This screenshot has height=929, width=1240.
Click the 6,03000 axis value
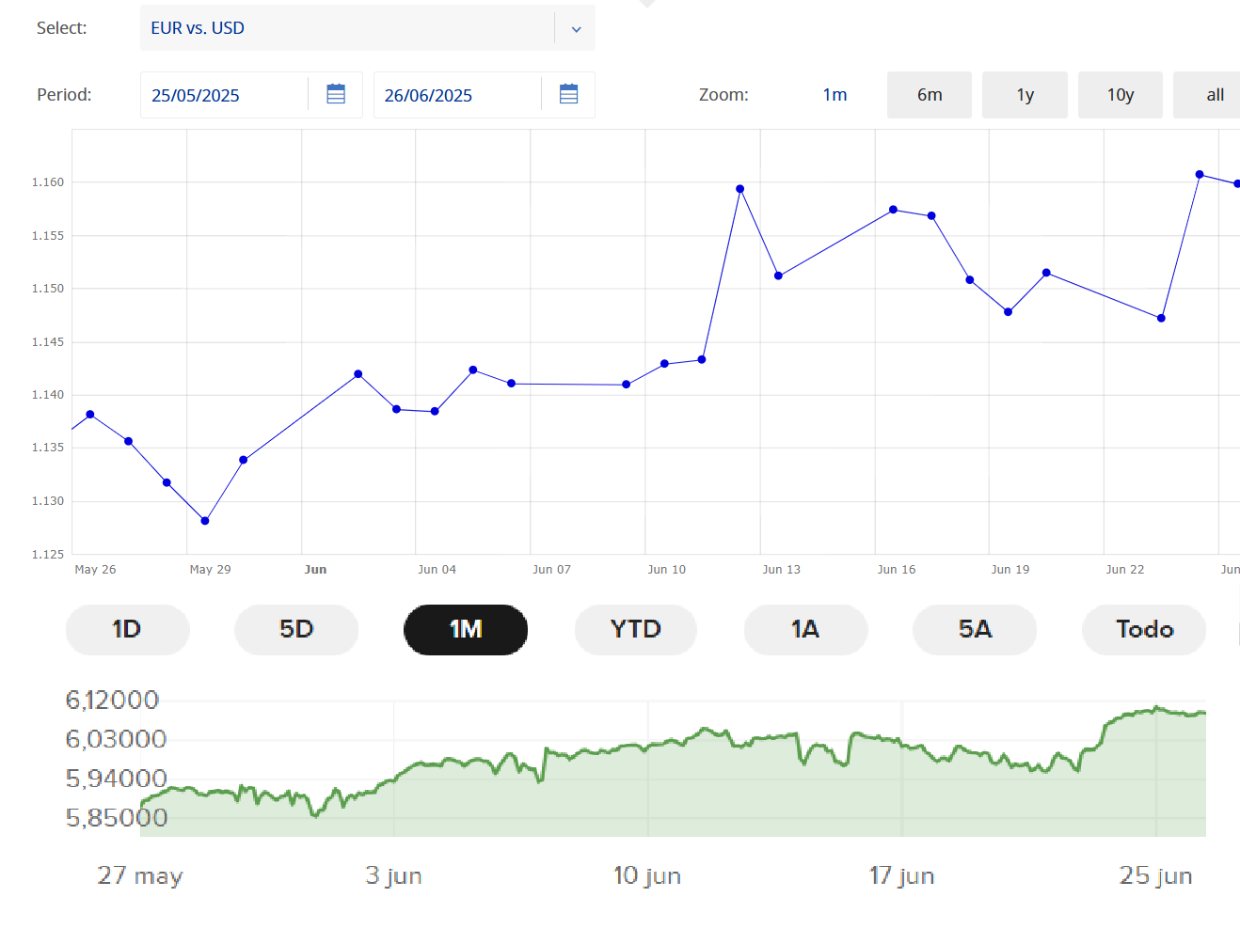[x=116, y=739]
